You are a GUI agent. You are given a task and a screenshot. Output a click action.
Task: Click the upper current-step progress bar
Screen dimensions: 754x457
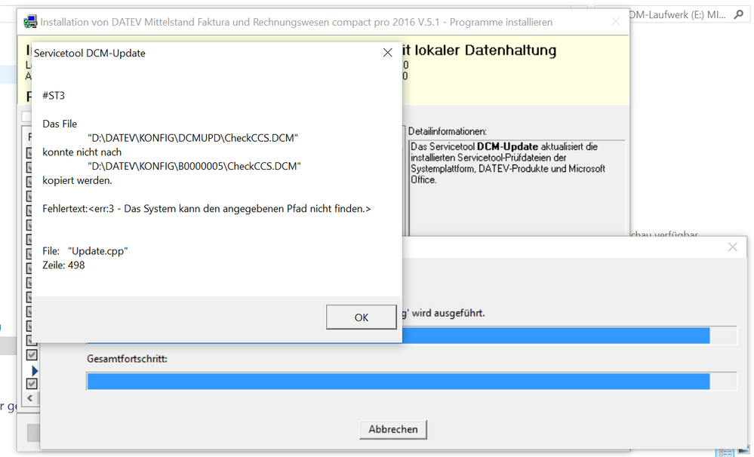(x=555, y=336)
